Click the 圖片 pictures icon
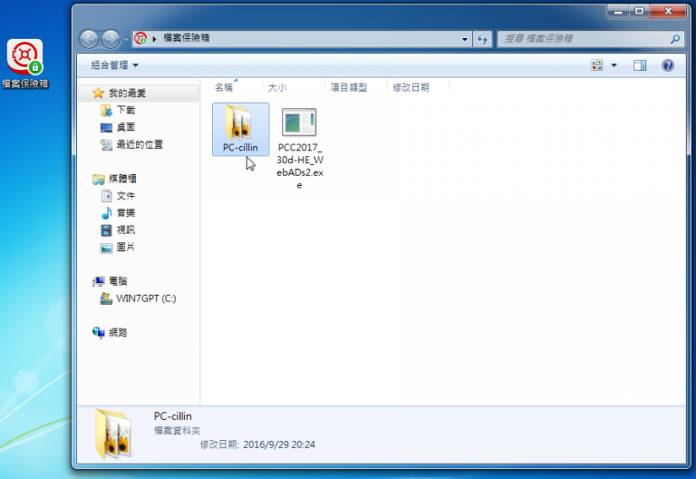The image size is (696, 479). pos(106,248)
